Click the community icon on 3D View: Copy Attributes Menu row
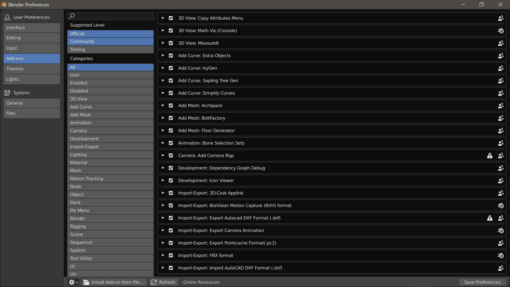Image resolution: width=510 pixels, height=287 pixels. (x=501, y=18)
